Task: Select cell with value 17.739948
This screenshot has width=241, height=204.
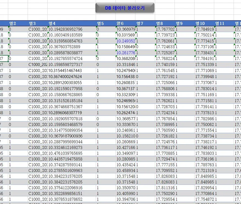Action: (x=204, y=77)
